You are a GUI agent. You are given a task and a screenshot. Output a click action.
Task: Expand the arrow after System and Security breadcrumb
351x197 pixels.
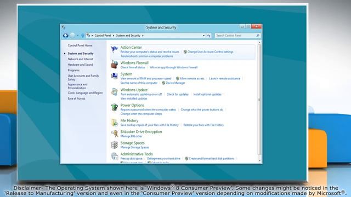(143, 36)
